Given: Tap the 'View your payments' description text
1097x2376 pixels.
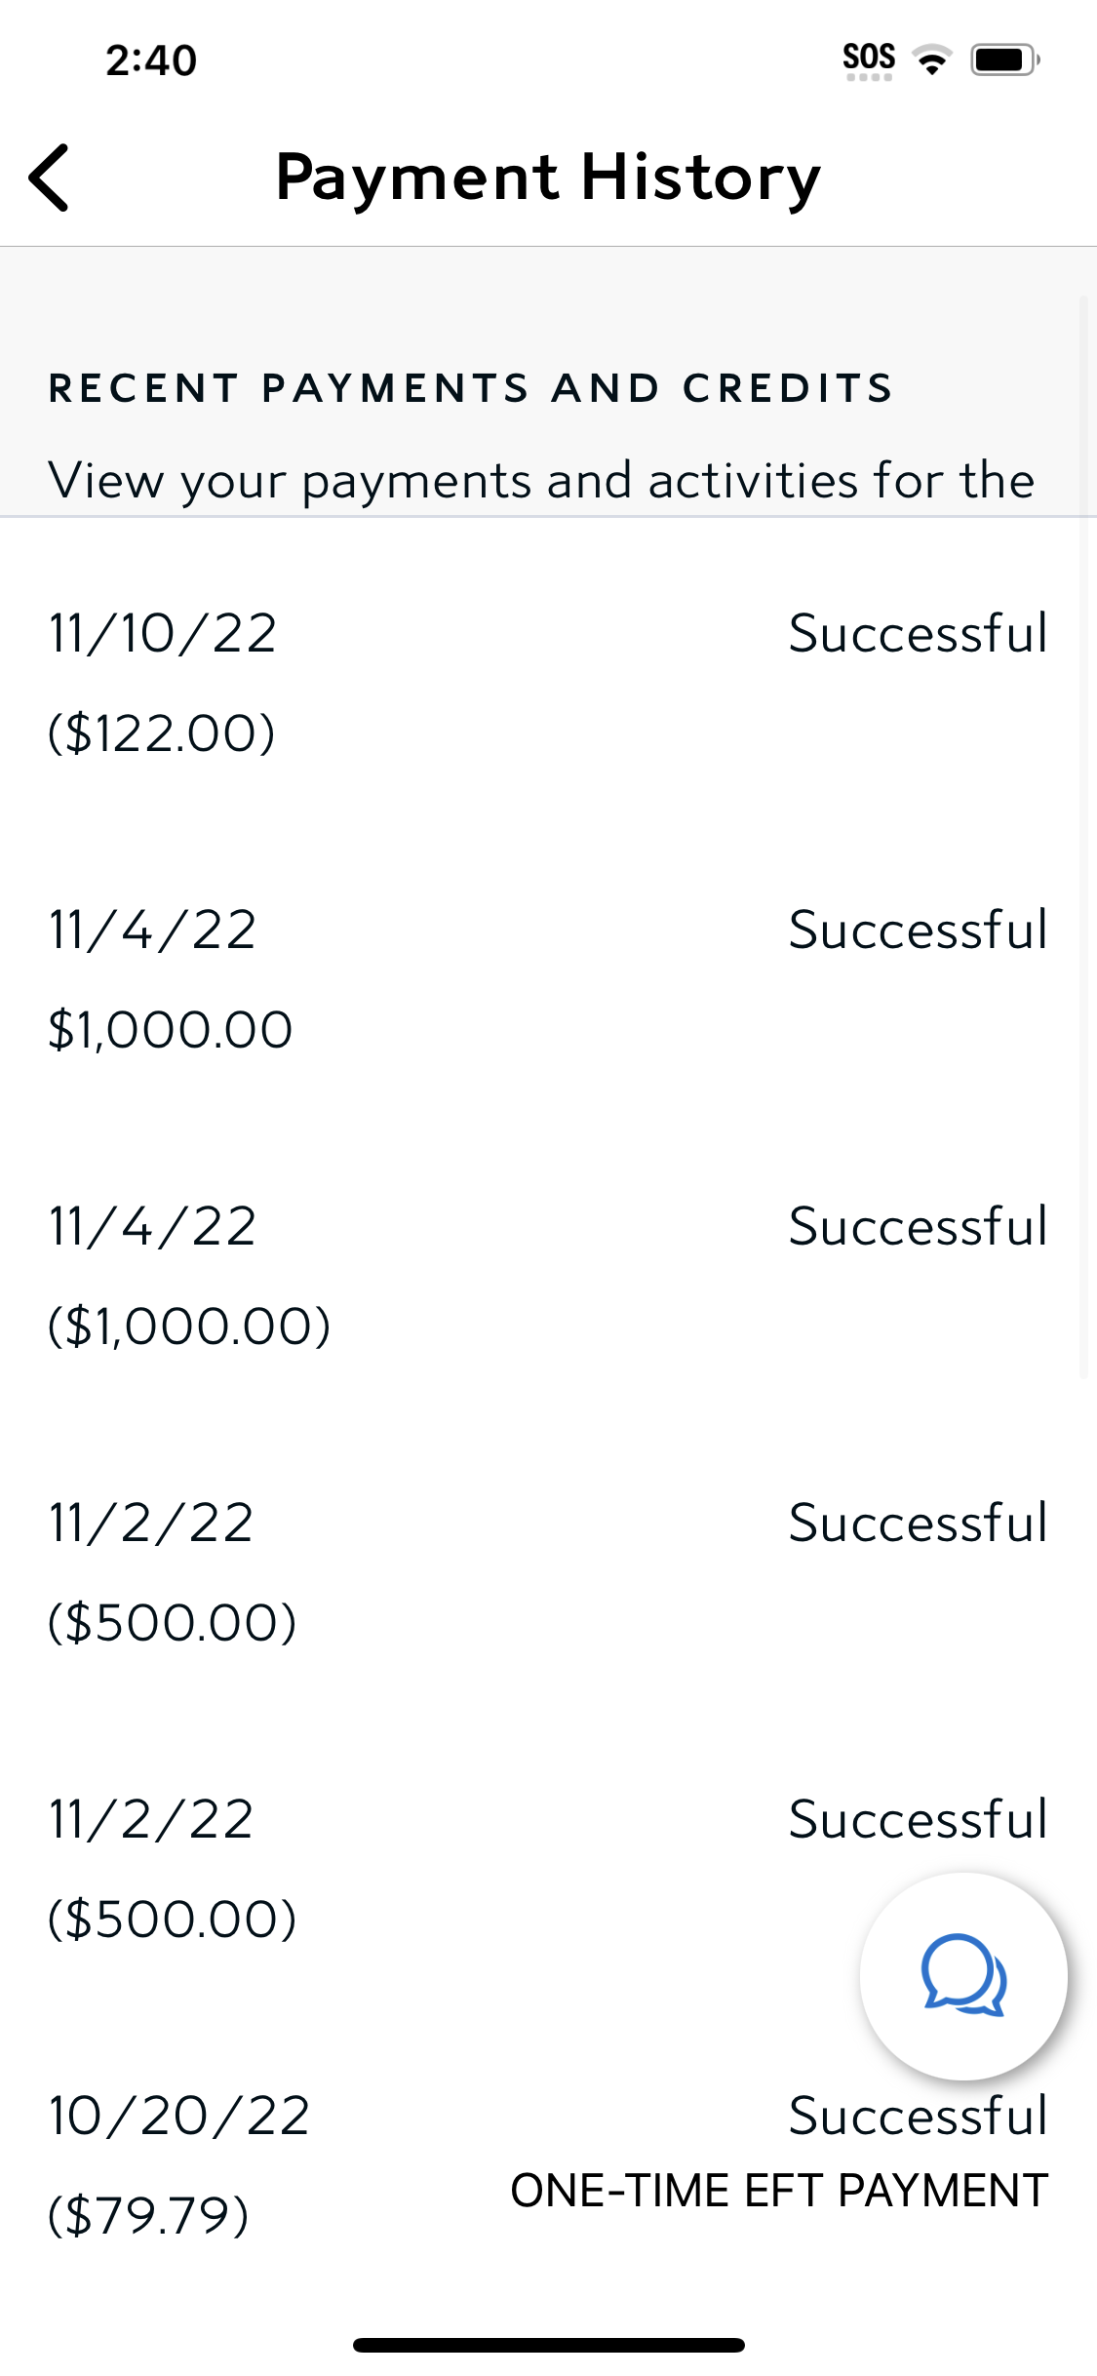Looking at the screenshot, I should tap(541, 481).
